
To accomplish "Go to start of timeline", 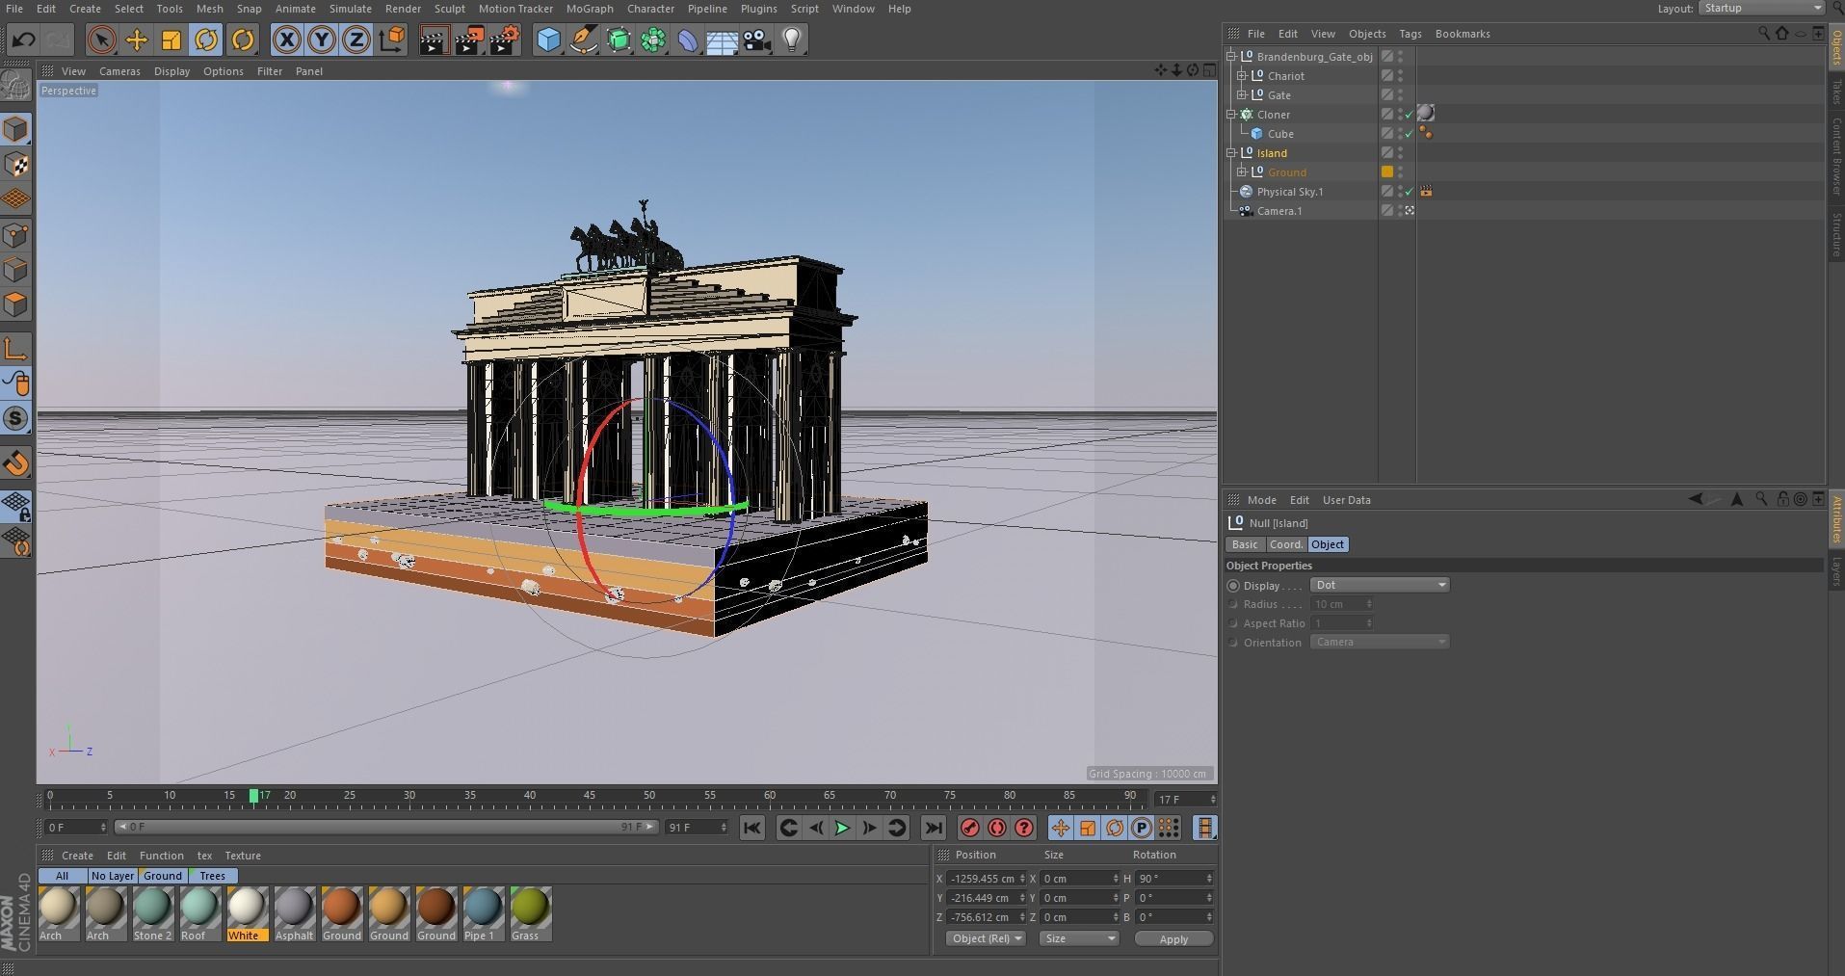I will 752,828.
